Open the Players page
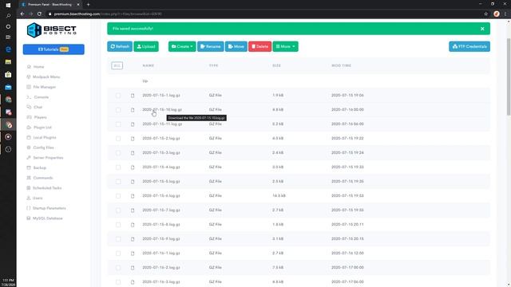The height and width of the screenshot is (287, 511). tap(37, 117)
